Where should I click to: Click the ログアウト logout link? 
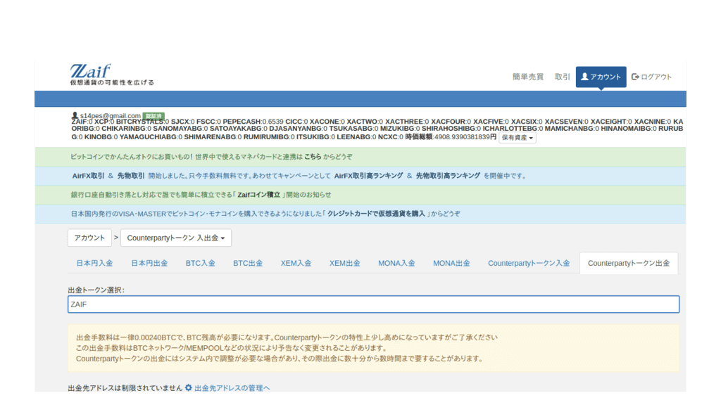pyautogui.click(x=651, y=77)
